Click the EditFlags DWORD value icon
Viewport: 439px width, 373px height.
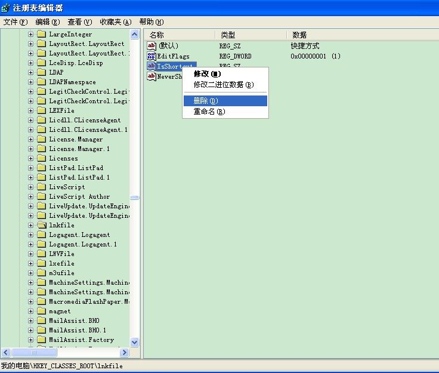coord(152,56)
